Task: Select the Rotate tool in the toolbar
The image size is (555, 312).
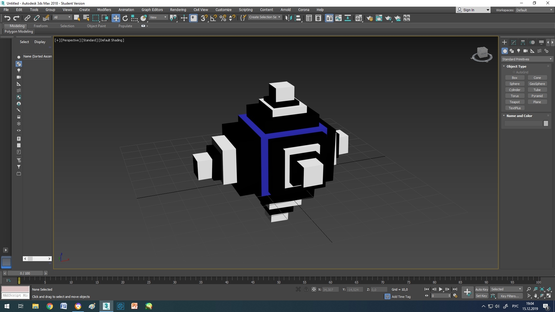Action: 125,18
